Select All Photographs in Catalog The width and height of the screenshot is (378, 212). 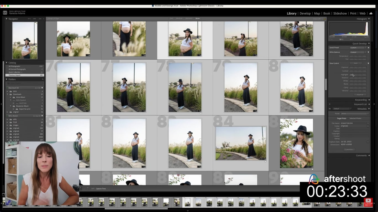[x=25, y=66]
